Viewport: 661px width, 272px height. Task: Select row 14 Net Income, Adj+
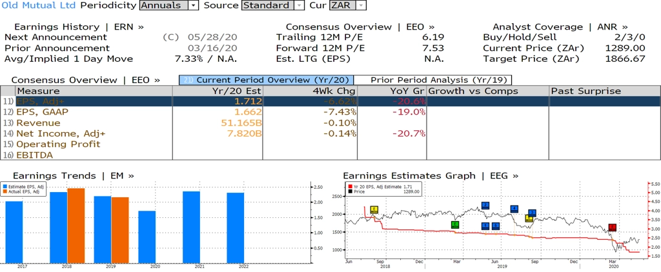pos(330,133)
